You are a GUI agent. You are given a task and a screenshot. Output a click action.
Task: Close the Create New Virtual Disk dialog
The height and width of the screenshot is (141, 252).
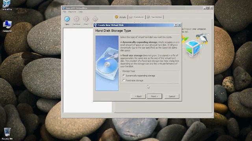pos(180,25)
